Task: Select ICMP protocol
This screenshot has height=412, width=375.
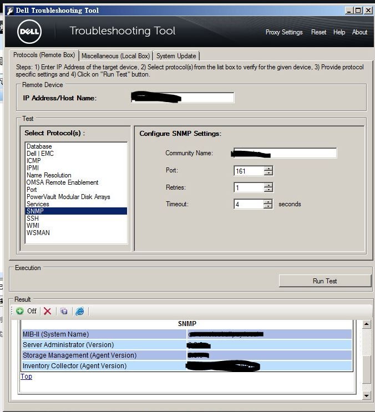Action: [76, 161]
